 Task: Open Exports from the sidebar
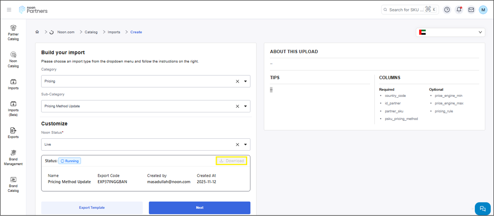[x=13, y=133]
